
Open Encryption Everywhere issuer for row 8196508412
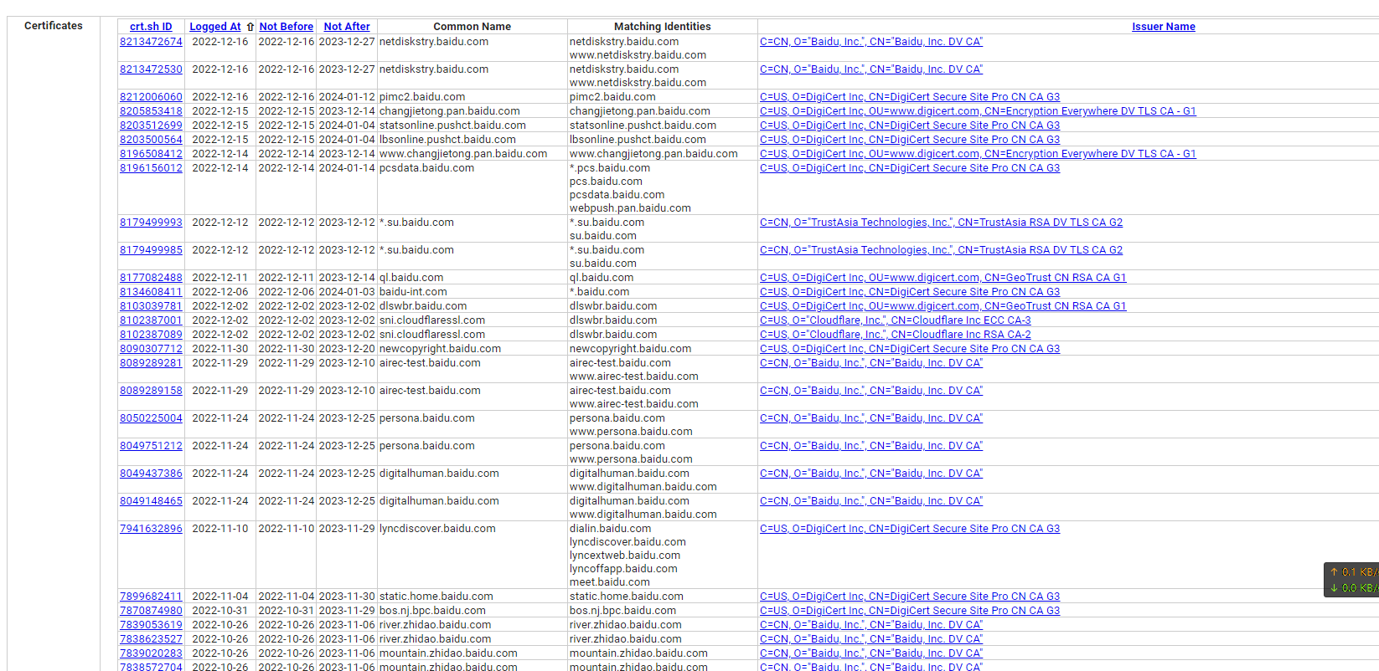[978, 154]
